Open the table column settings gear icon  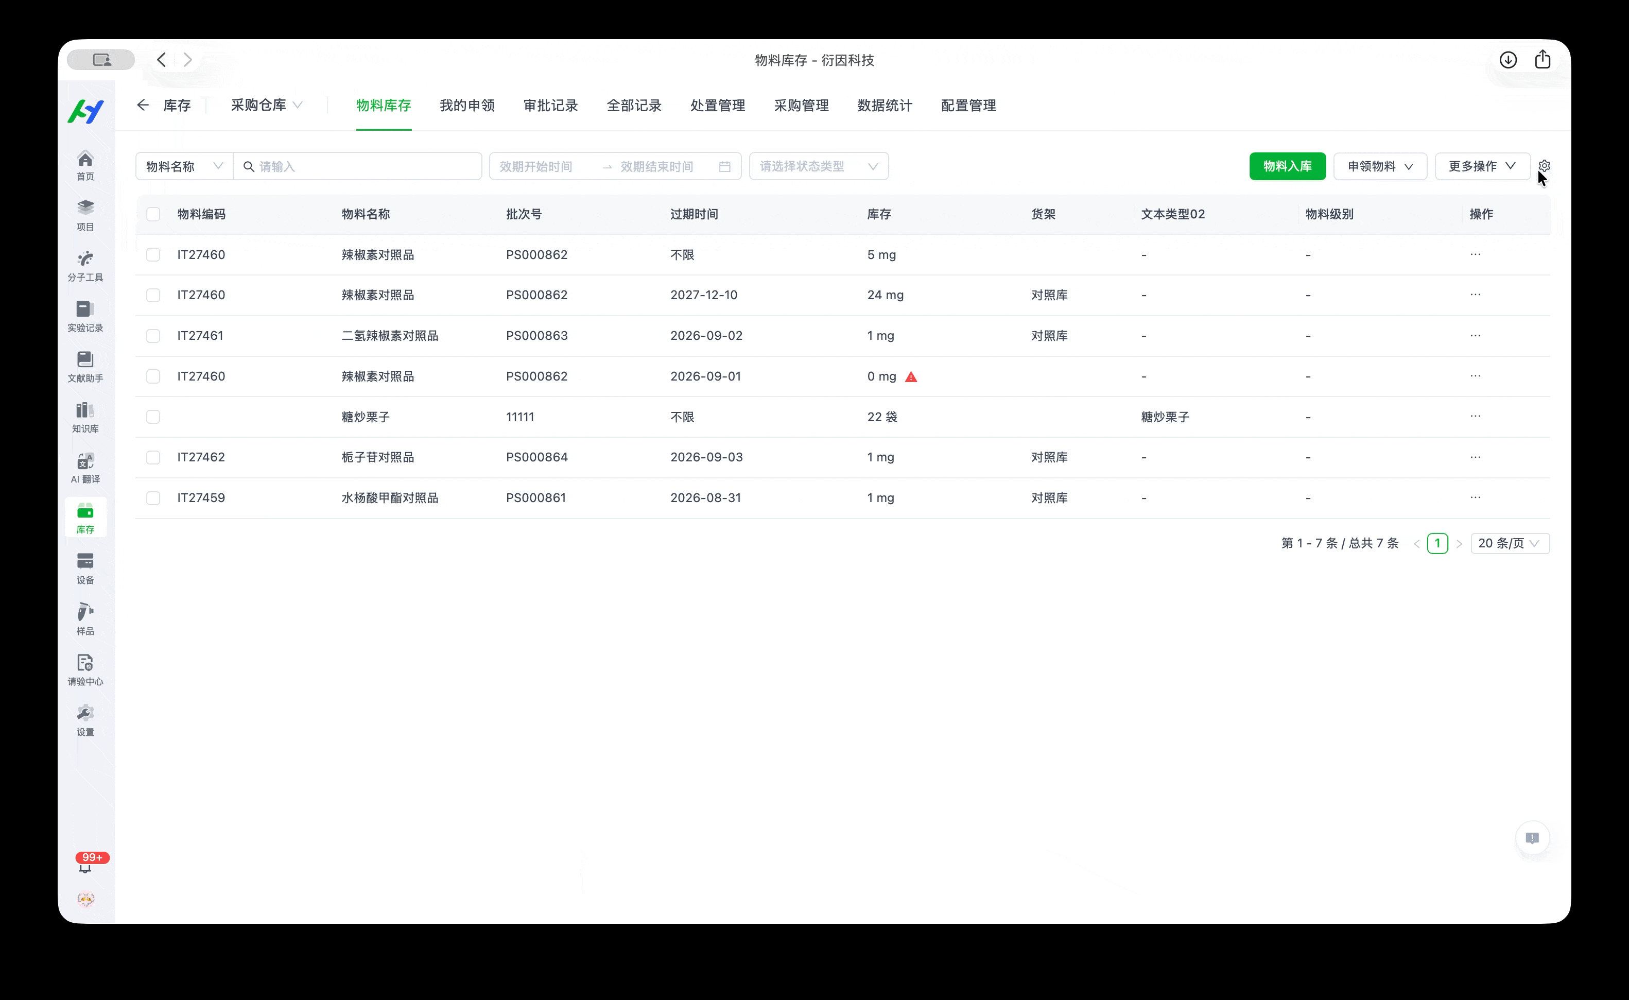pyautogui.click(x=1545, y=165)
